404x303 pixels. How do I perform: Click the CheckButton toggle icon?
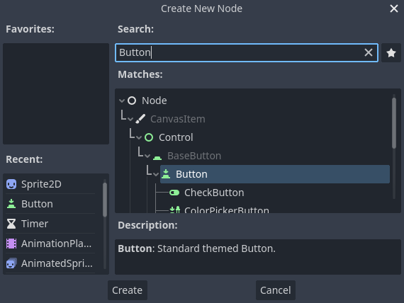click(x=174, y=193)
